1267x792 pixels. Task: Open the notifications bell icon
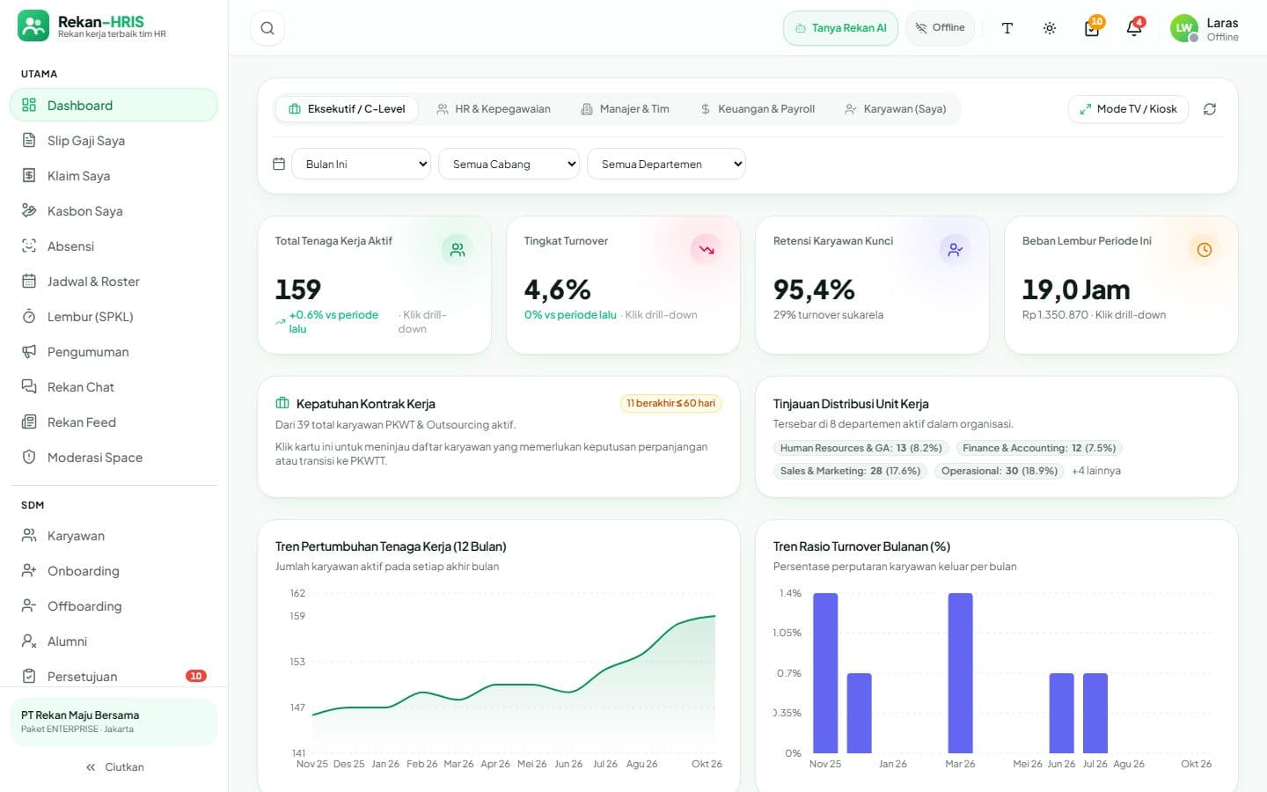pyautogui.click(x=1134, y=28)
